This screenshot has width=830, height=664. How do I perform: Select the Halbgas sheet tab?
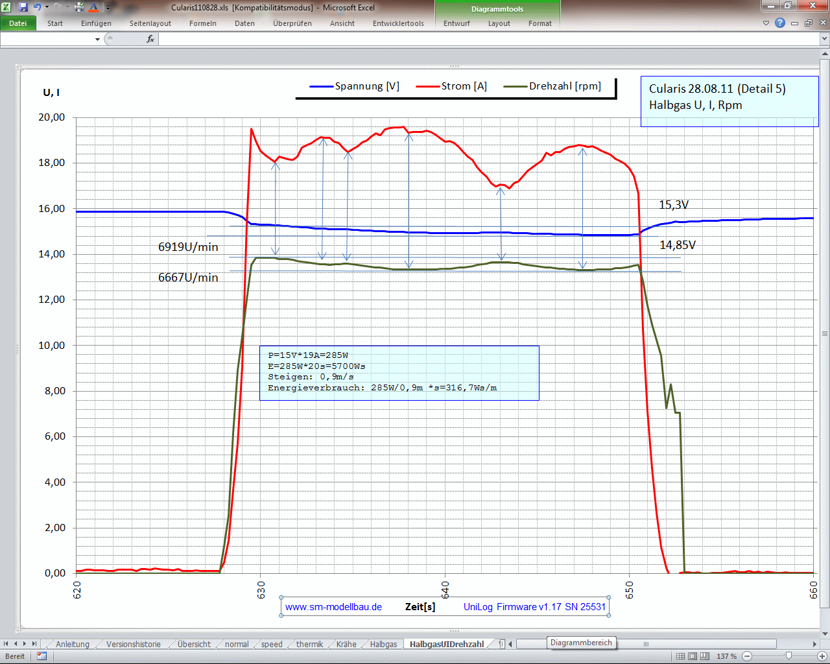383,644
